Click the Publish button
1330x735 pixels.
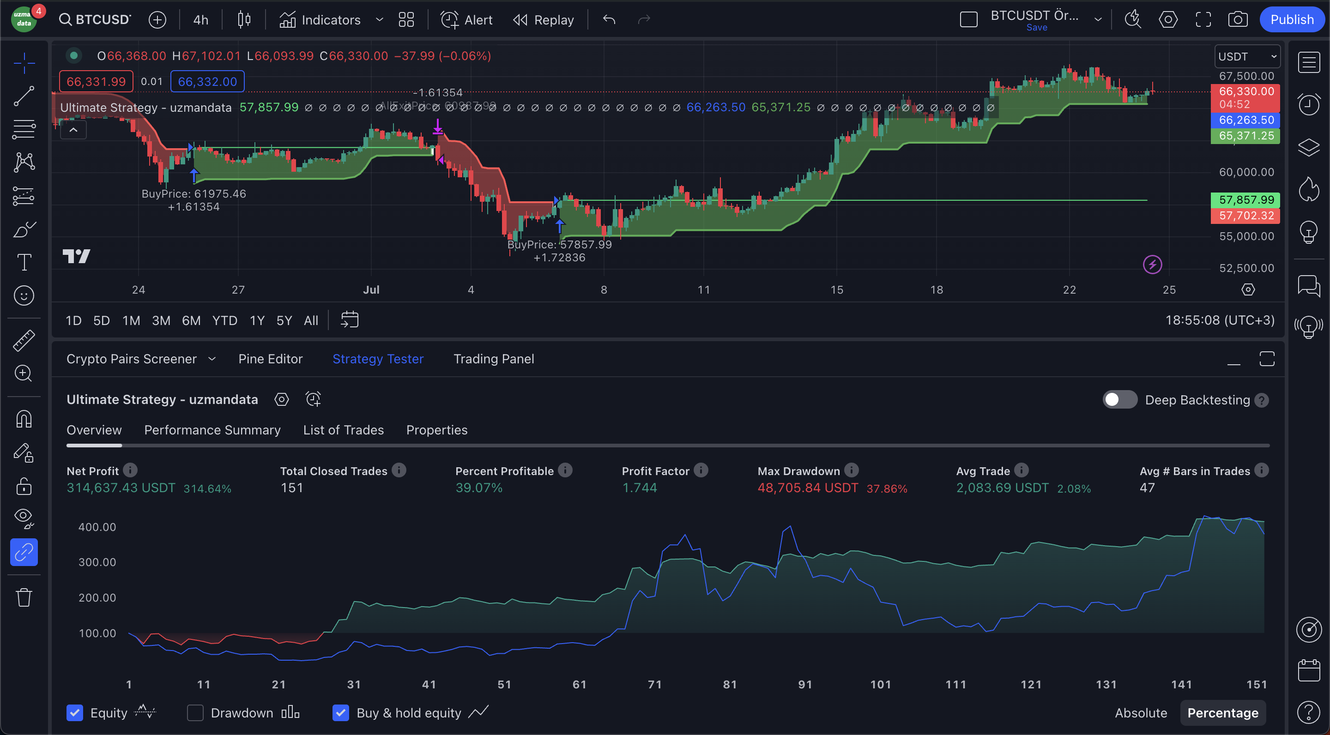click(x=1292, y=19)
